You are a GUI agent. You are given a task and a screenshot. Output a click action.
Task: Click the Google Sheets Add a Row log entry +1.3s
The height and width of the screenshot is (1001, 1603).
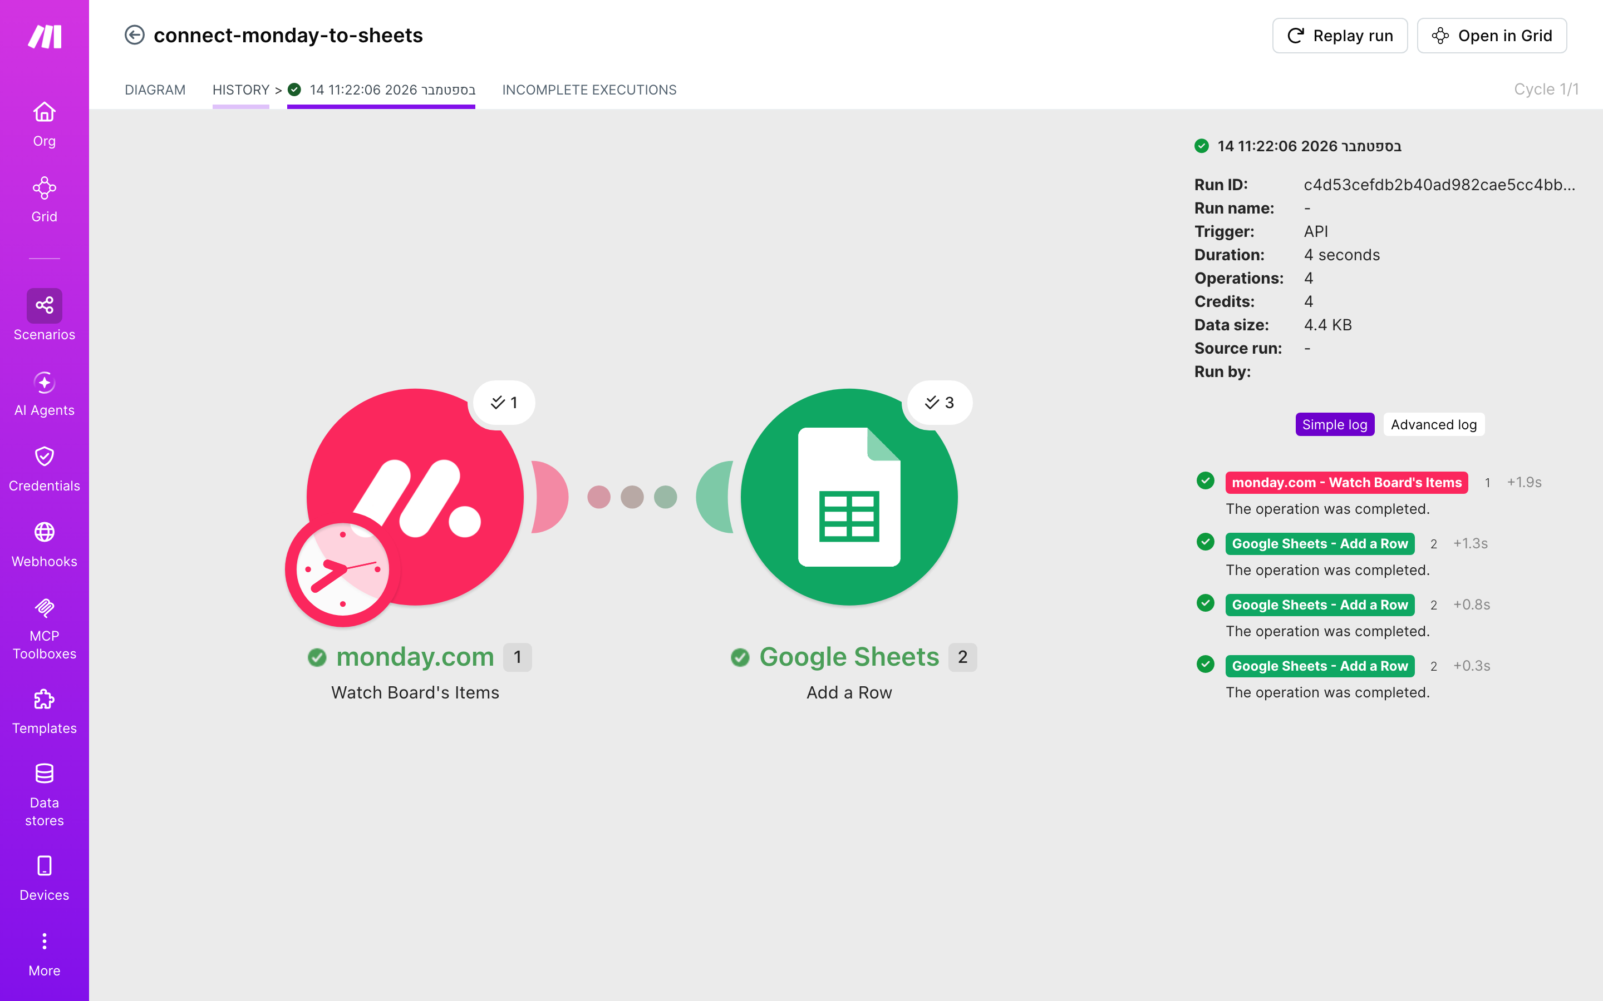[1320, 543]
